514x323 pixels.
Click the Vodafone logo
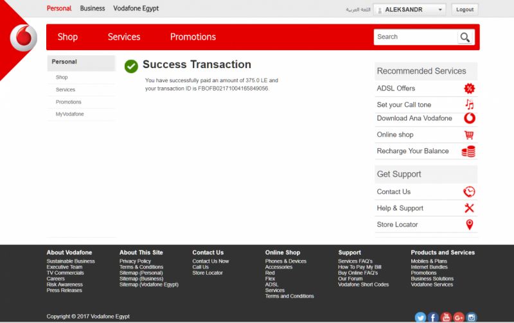(x=24, y=38)
